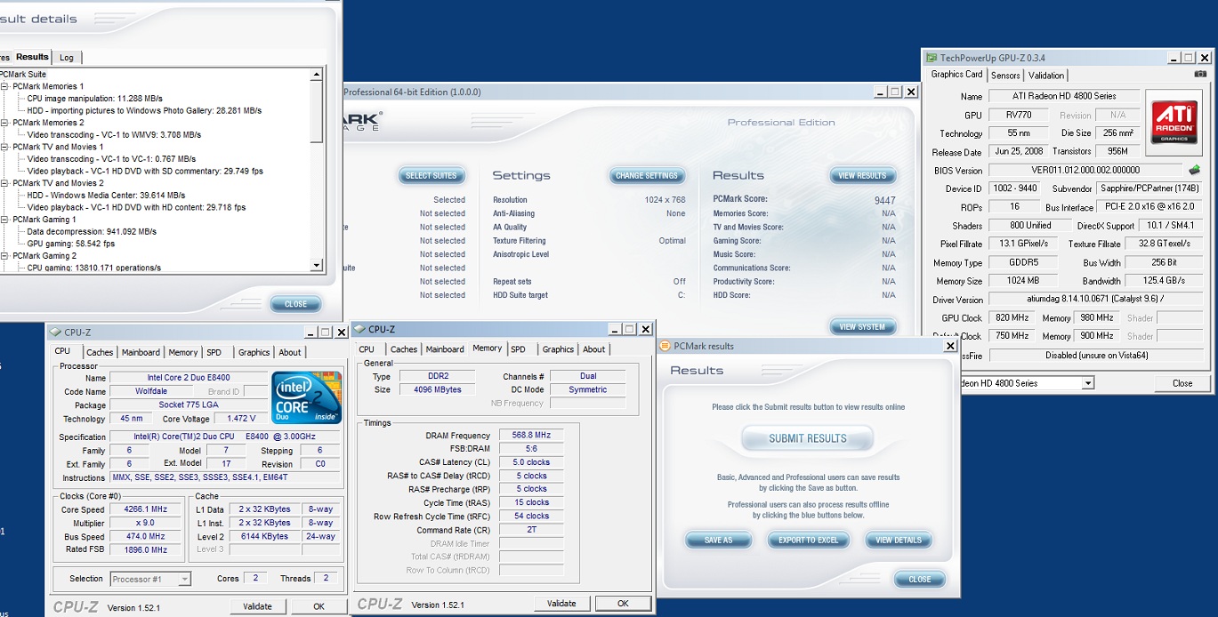Collapse the PCMark Gaming 1 tree node
This screenshot has height=617, width=1218.
pyautogui.click(x=5, y=220)
